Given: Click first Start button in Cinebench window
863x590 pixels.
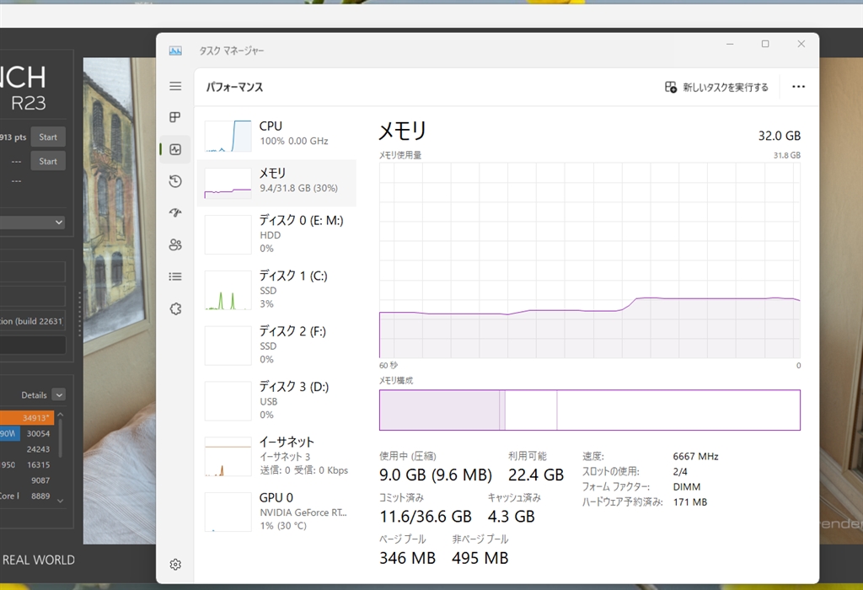Looking at the screenshot, I should [x=48, y=137].
